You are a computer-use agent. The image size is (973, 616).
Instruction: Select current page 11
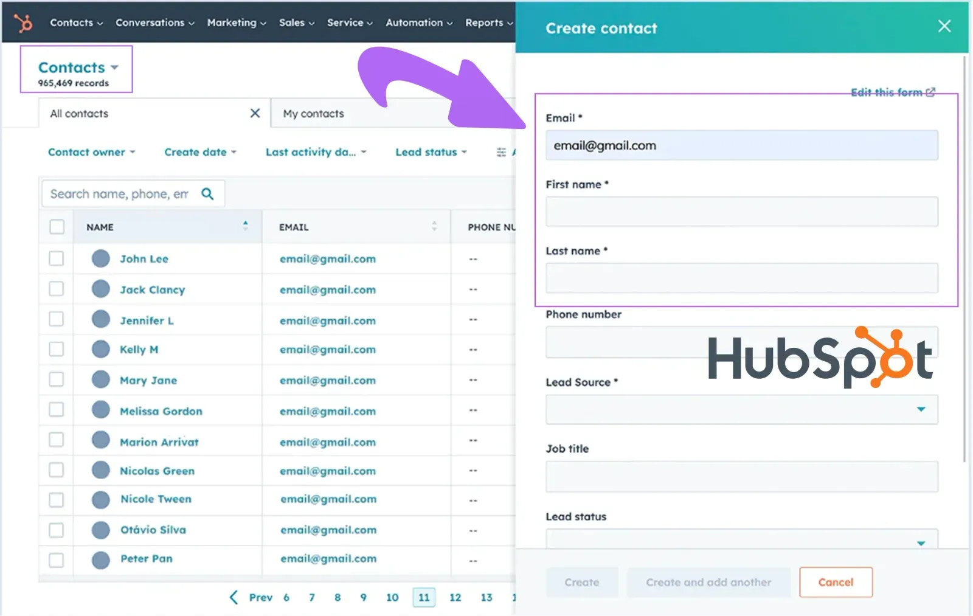(424, 598)
